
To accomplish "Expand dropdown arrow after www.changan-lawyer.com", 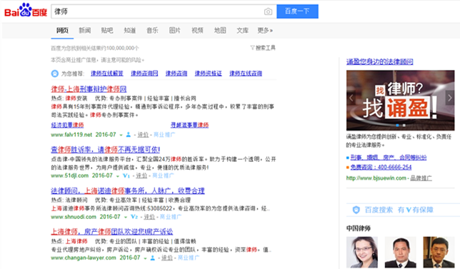I will click(145, 258).
